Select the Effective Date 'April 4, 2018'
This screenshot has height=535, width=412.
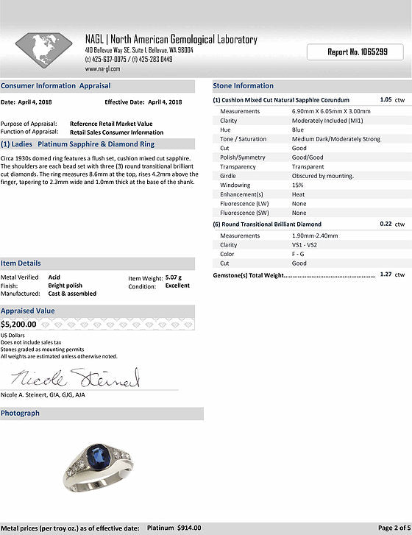[x=165, y=102]
